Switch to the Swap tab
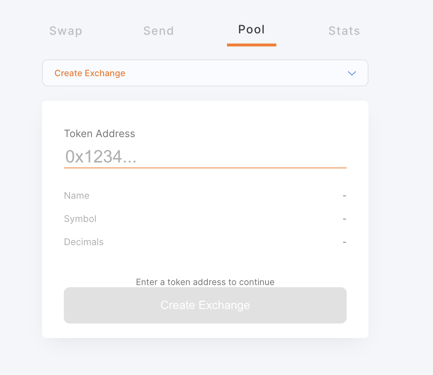 coord(66,31)
